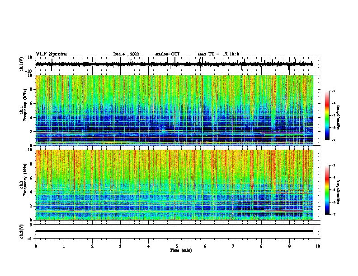Image resolution: width=358 pixels, height=276 pixels.
Task: Click the "station=OUI" header label
Action: point(167,54)
